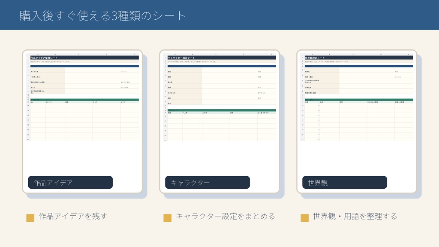Click the slide title 購入後すぐ使える3種類のシート
This screenshot has width=439, height=247.
coord(102,16)
